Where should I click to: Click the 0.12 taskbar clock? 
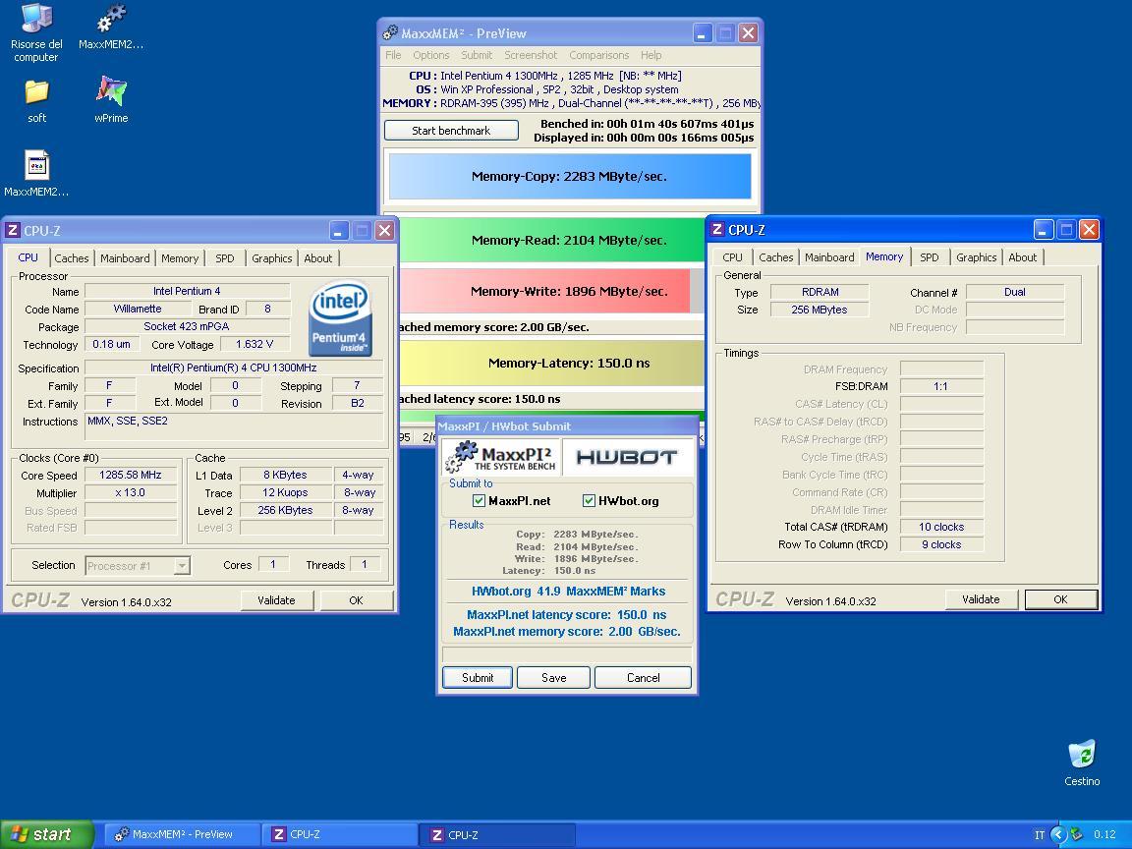point(1104,835)
